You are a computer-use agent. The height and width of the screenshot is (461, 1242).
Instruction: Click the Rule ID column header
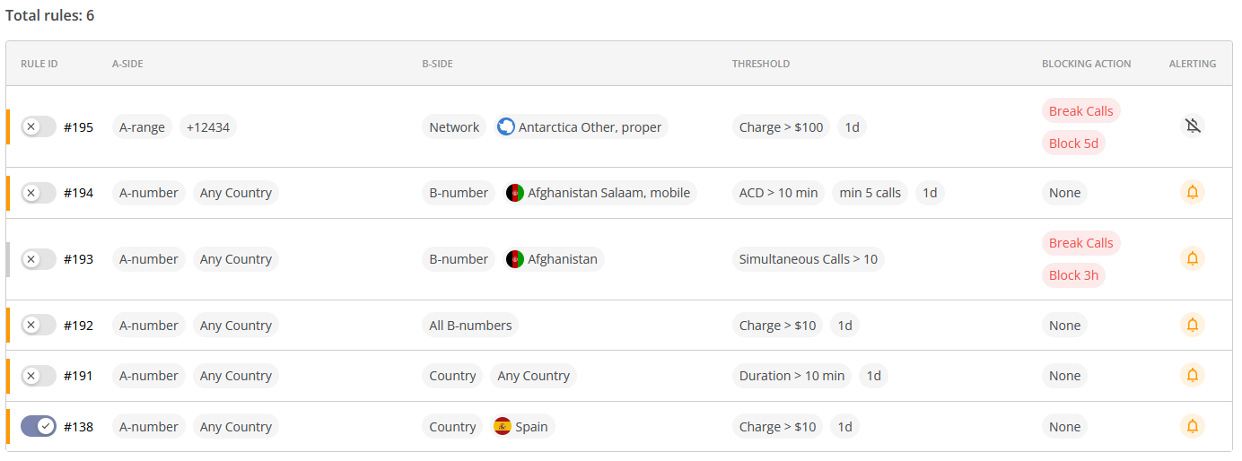(x=39, y=64)
